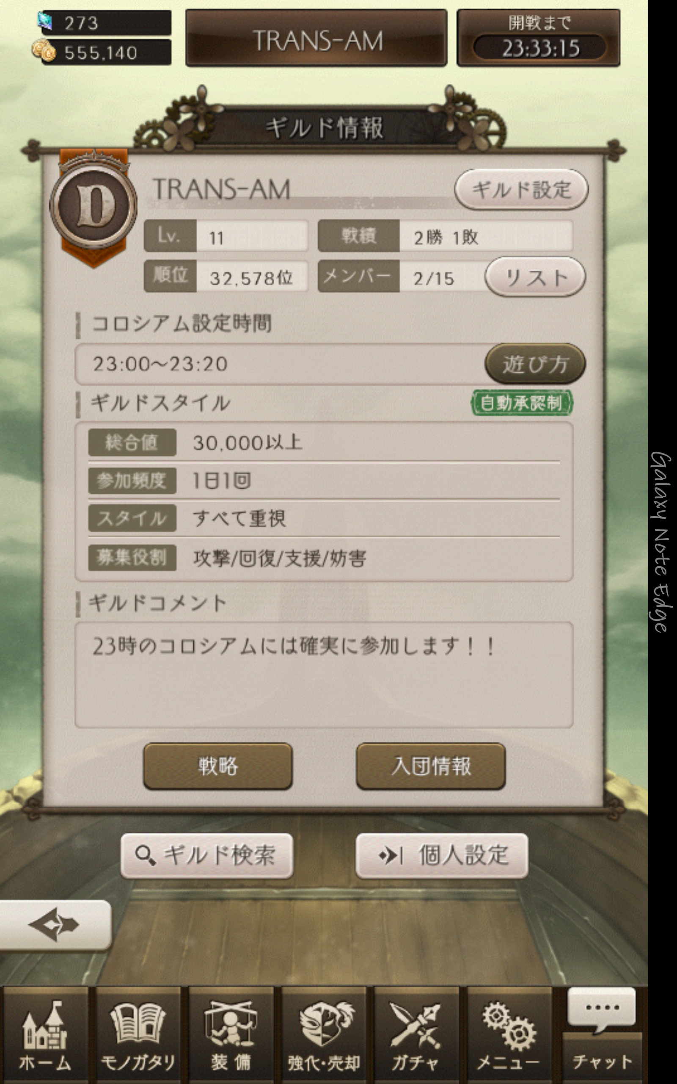This screenshot has height=1084, width=677.
Task: Open the 戦略 strategy button
Action: [217, 766]
